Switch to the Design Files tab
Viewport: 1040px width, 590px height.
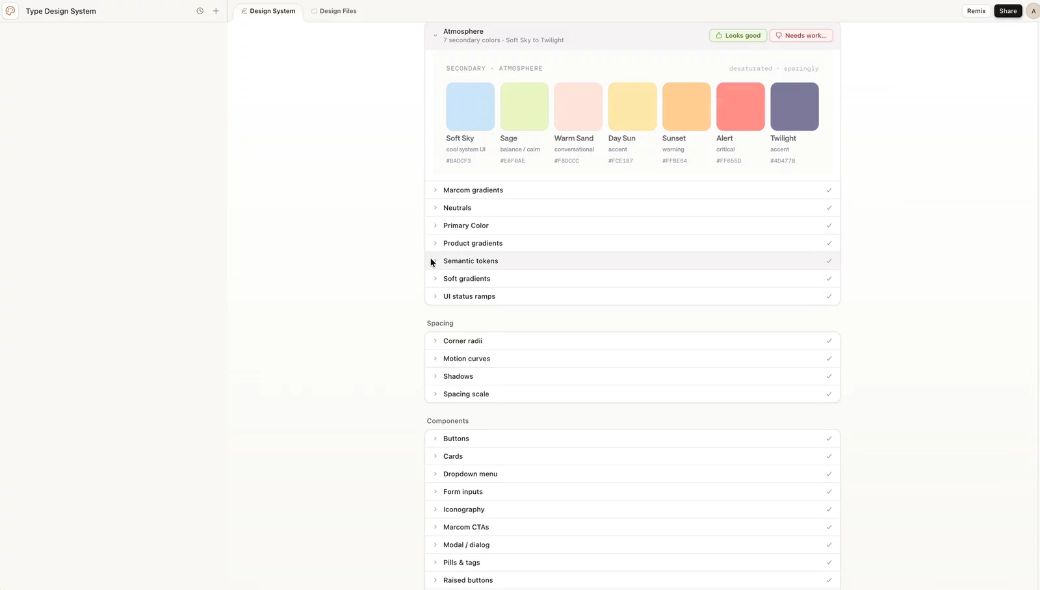[x=333, y=11]
